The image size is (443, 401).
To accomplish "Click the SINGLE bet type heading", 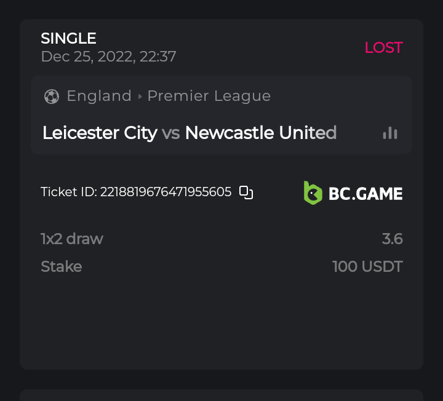I will point(68,38).
